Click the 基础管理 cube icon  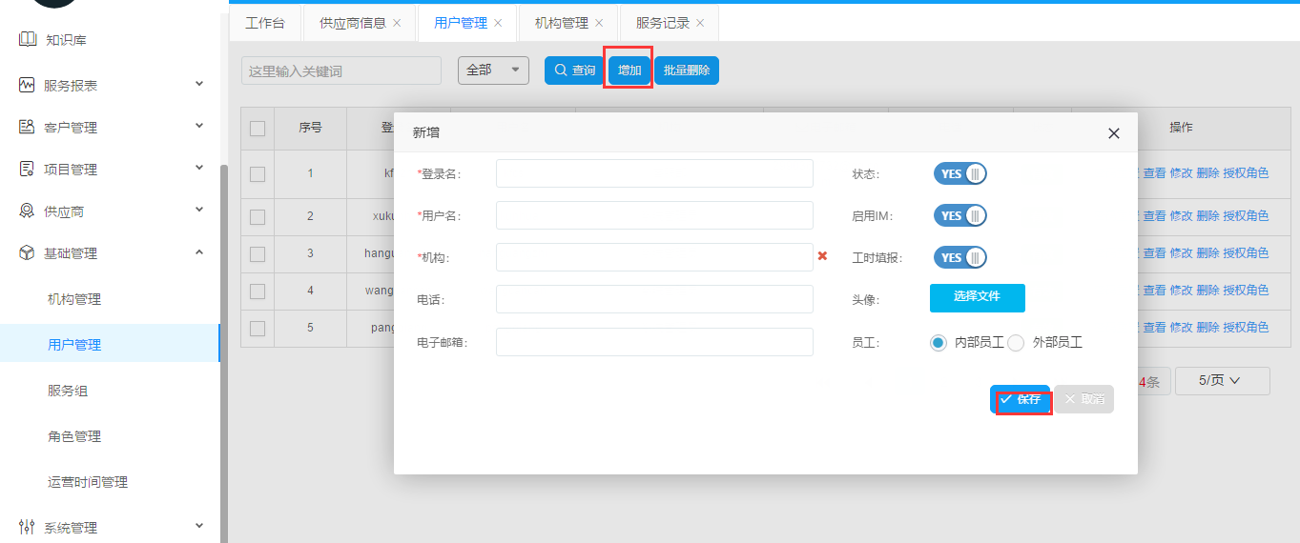pos(27,252)
